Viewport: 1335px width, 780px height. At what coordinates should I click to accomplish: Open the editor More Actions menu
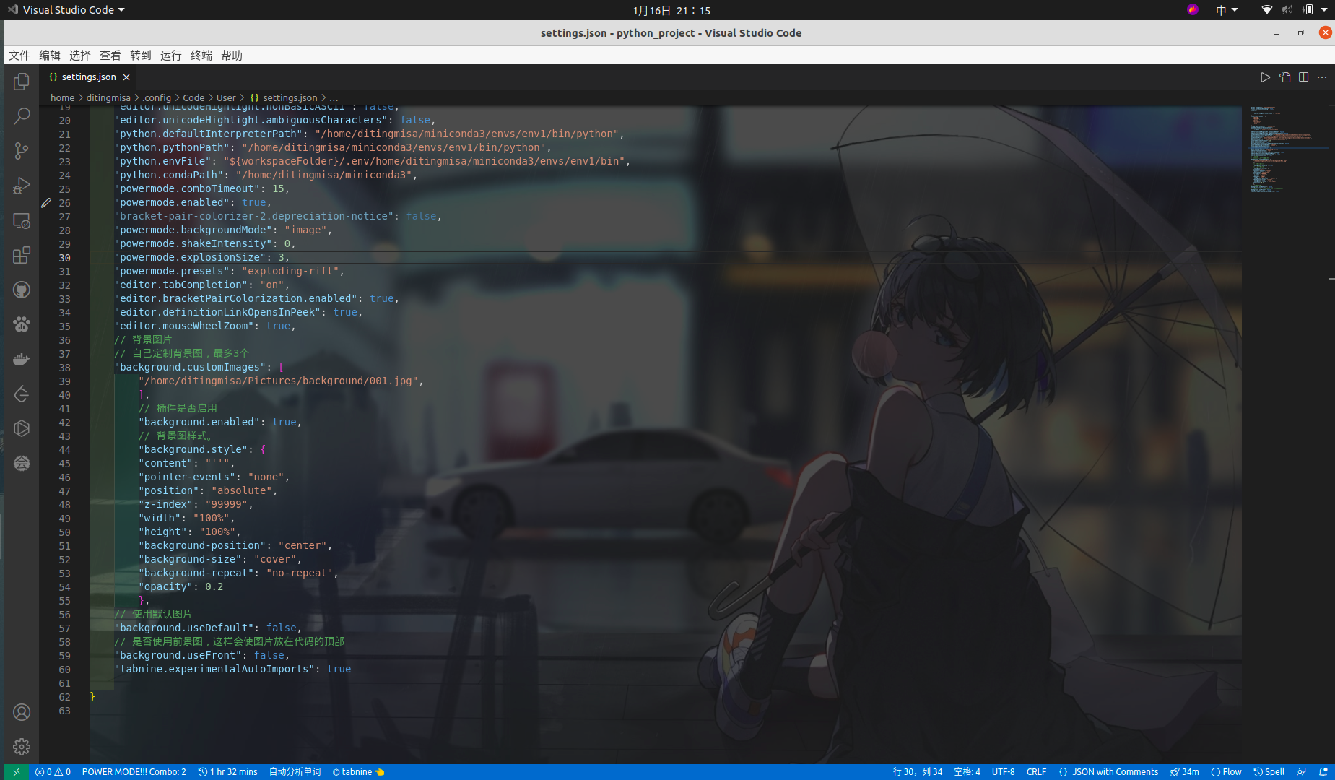pyautogui.click(x=1322, y=77)
